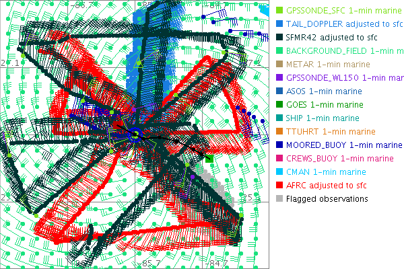This screenshot has height=269, width=404.
Task: Click the TAIL_DOPPLER blue legend swatch
Action: pos(278,24)
